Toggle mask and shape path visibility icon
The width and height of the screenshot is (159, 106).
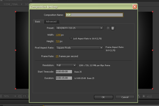click(x=24, y=96)
